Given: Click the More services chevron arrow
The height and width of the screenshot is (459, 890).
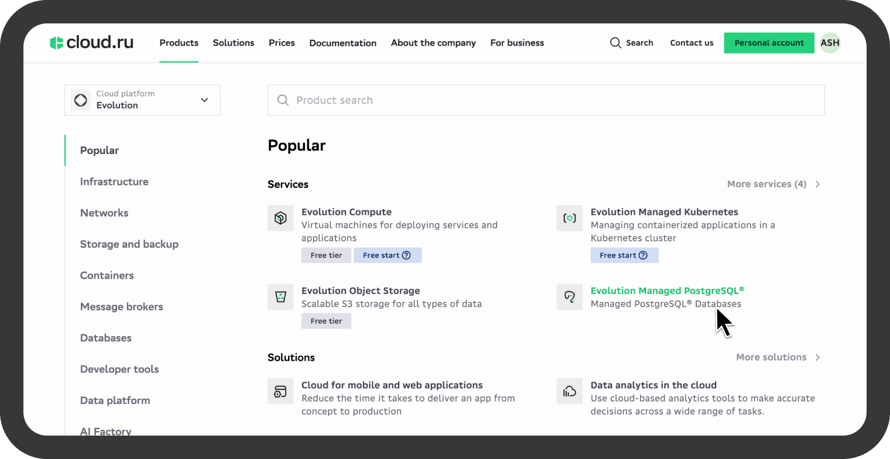Looking at the screenshot, I should (x=817, y=184).
